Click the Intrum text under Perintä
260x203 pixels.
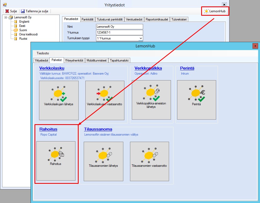coord(185,74)
